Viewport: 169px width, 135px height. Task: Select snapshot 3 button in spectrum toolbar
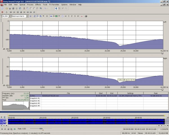tap(75, 16)
